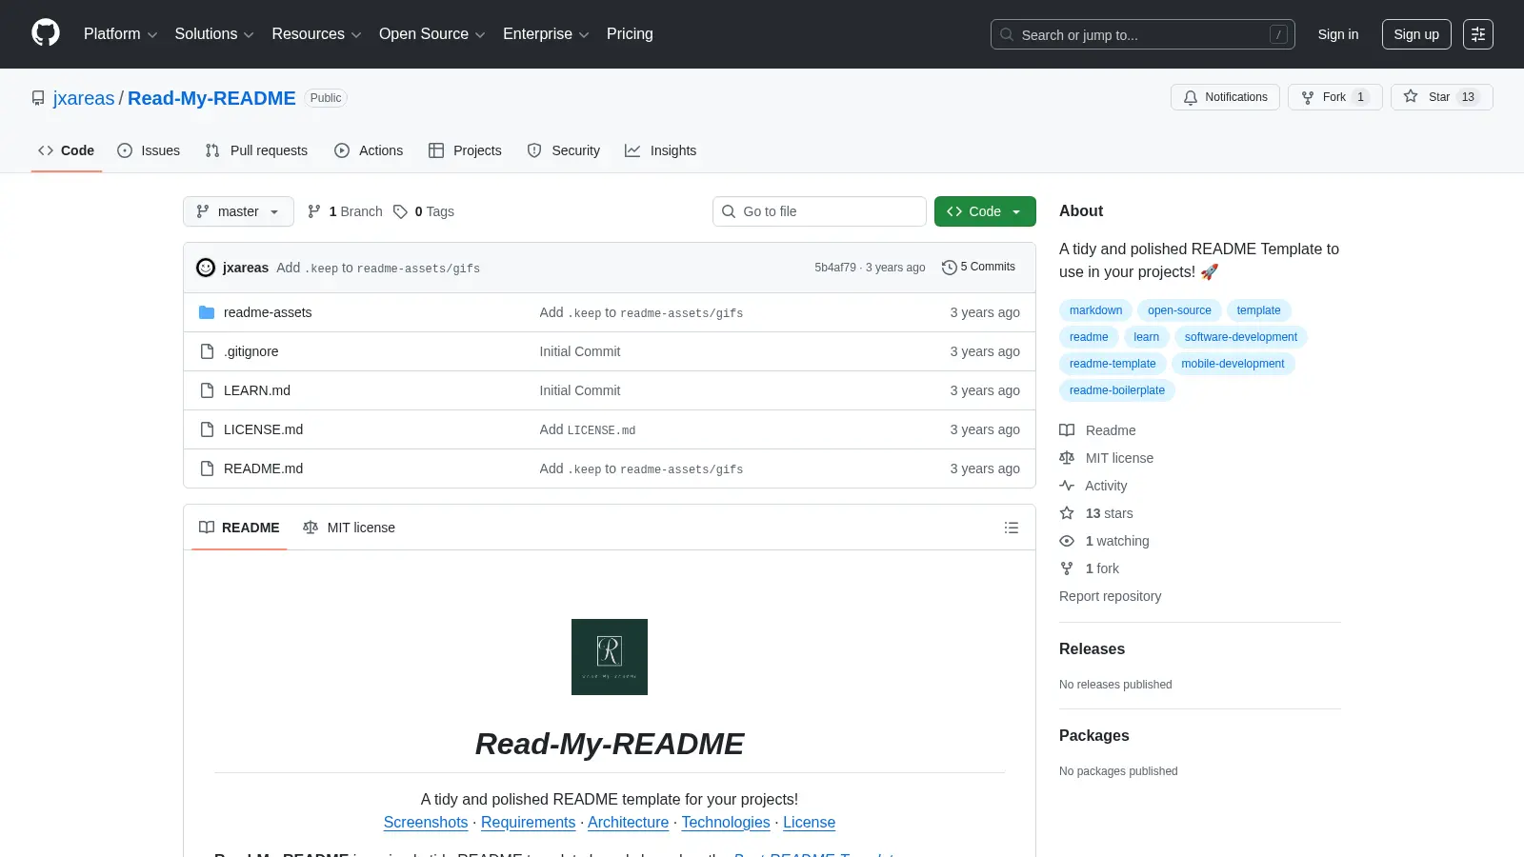Click the .gitignore file icon
This screenshot has width=1524, height=857.
207,351
